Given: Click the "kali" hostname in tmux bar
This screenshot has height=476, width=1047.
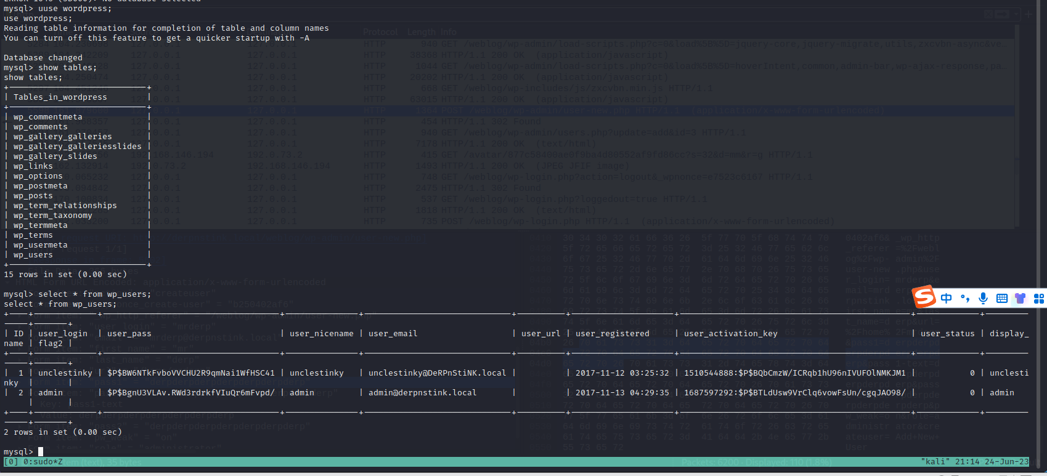Looking at the screenshot, I should click(x=935, y=462).
